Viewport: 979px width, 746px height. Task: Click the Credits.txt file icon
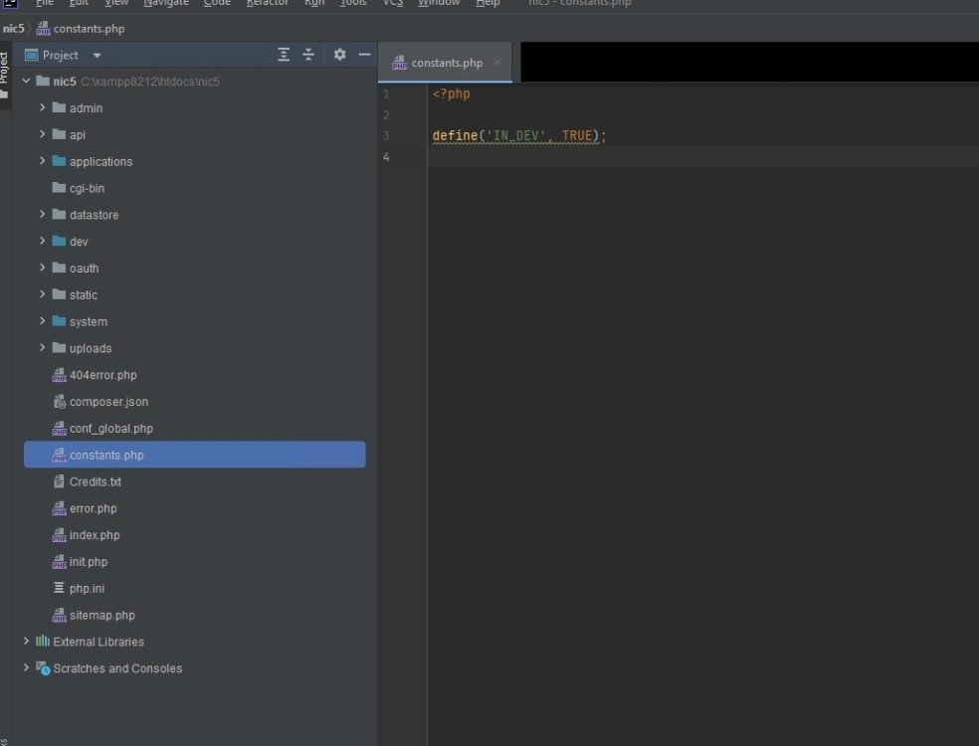[x=60, y=482]
